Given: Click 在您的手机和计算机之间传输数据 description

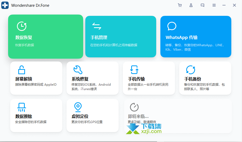Looking at the screenshot, I should 114,45.
